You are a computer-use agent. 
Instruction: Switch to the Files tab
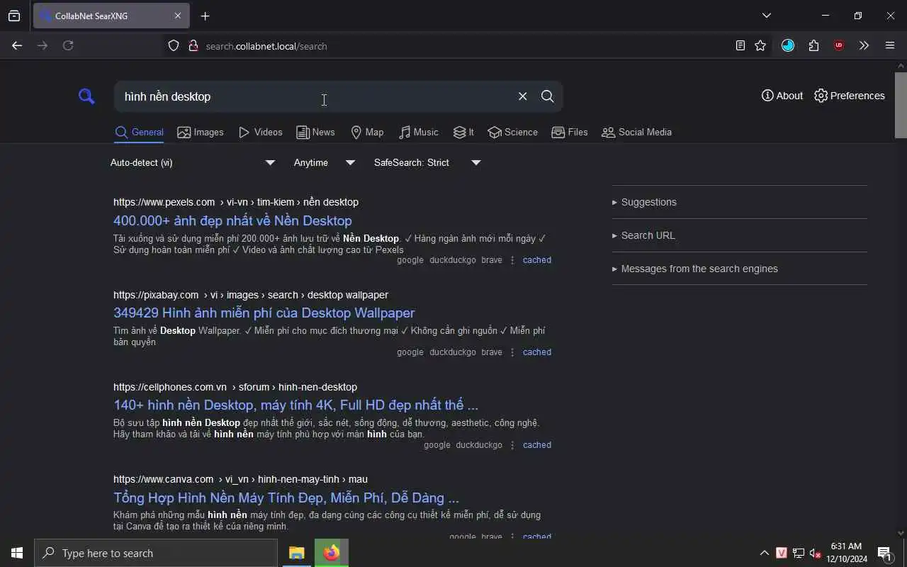(x=570, y=132)
